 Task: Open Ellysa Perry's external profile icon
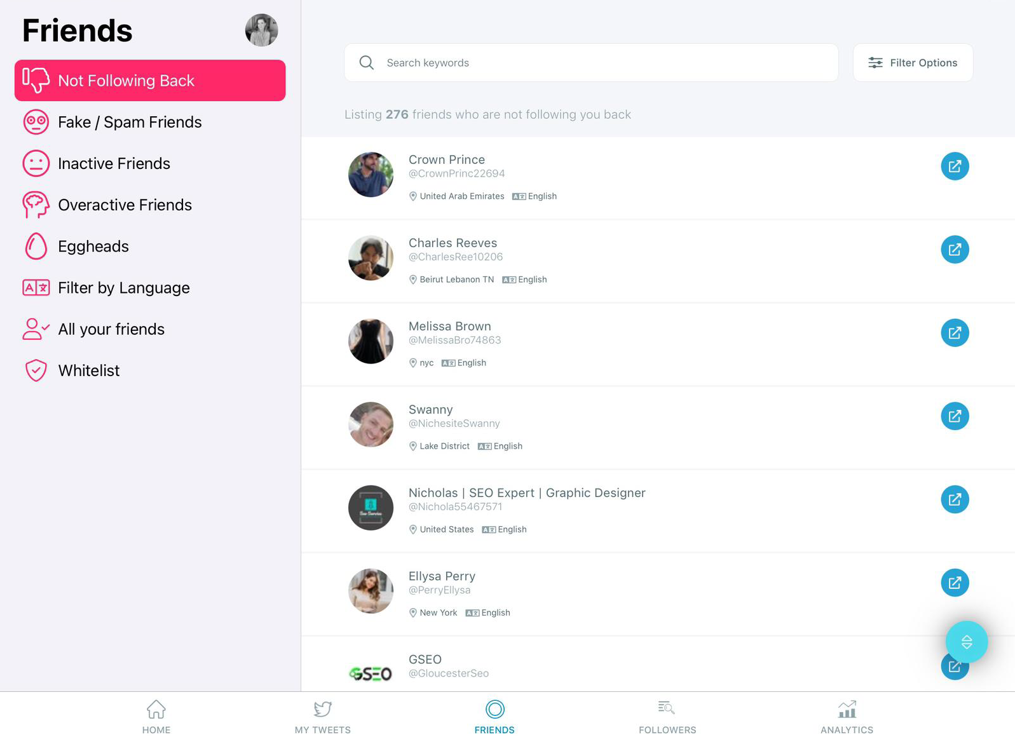[955, 583]
